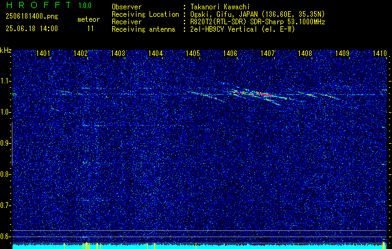Click the 1.0 frequency axis label
The height and width of the screenshot is (249, 392).
[x=5, y=113]
